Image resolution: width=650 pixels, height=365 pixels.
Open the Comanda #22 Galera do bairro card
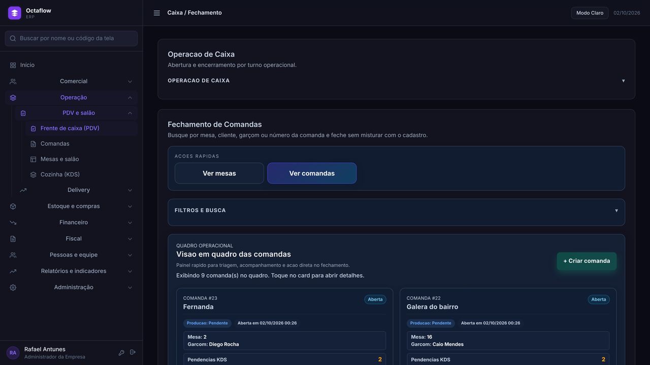point(508,326)
